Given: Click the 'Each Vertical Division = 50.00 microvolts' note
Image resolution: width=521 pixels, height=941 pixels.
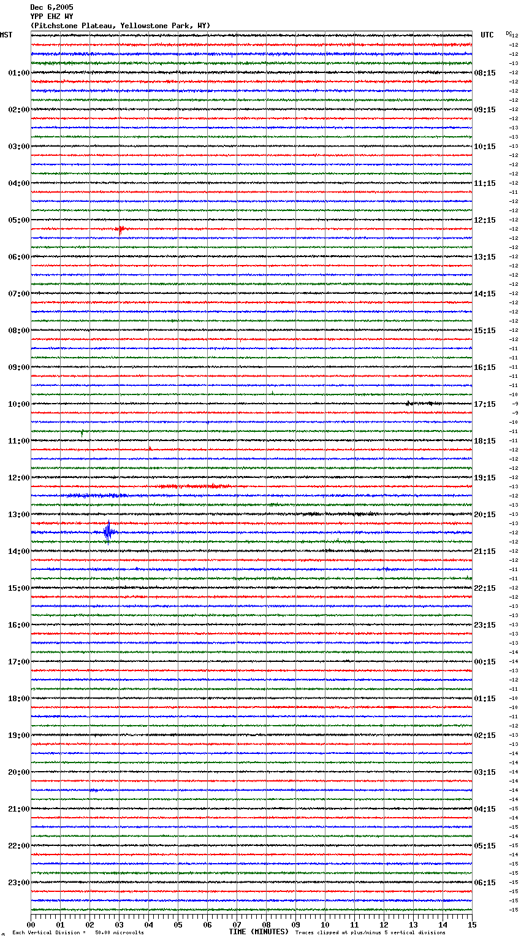Looking at the screenshot, I should (78, 932).
